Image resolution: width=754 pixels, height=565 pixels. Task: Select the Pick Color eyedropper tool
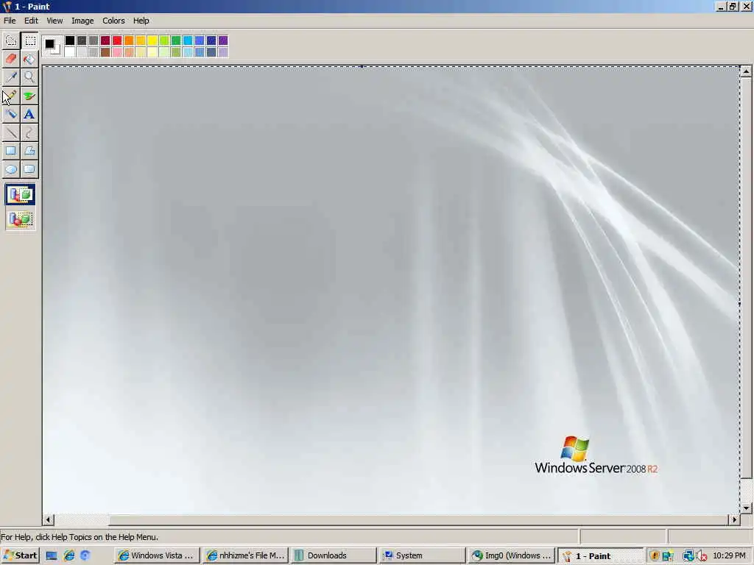pos(11,77)
